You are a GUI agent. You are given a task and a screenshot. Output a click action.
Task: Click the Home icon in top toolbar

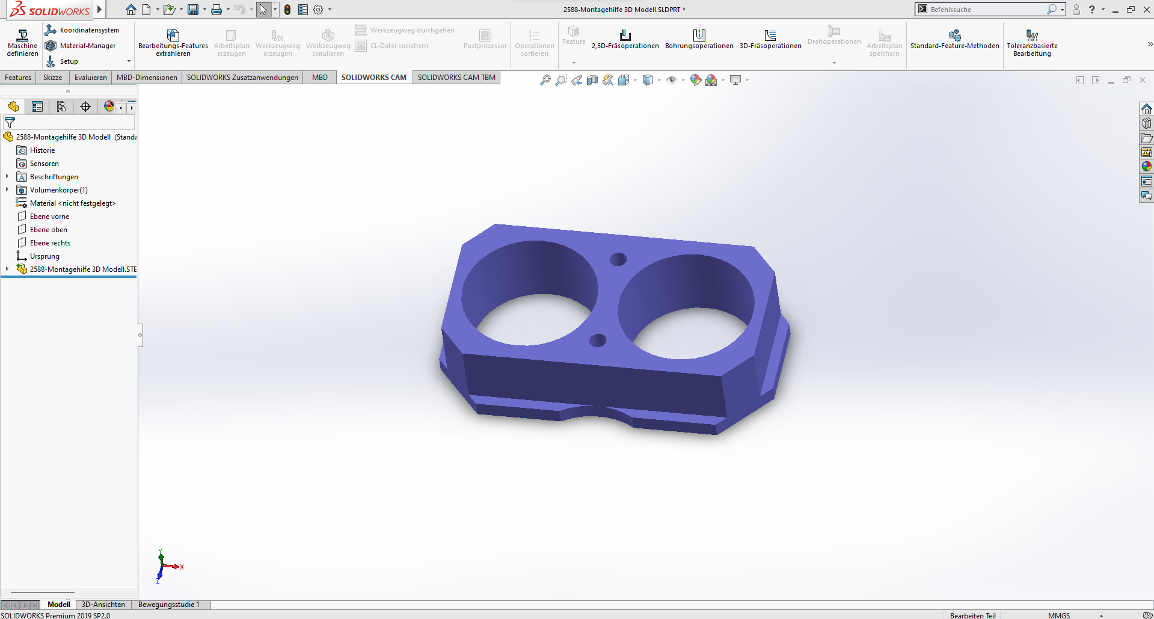[130, 10]
